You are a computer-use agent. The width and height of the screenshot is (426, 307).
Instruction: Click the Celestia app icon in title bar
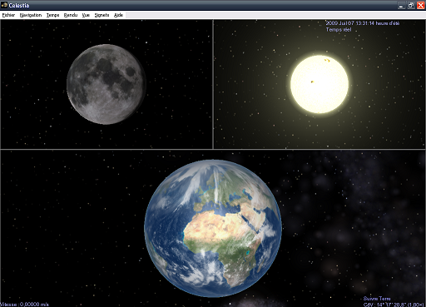point(4,5)
